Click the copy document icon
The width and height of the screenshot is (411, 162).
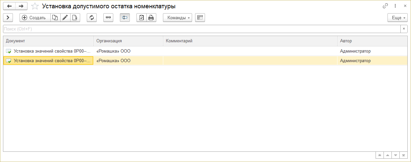click(55, 18)
